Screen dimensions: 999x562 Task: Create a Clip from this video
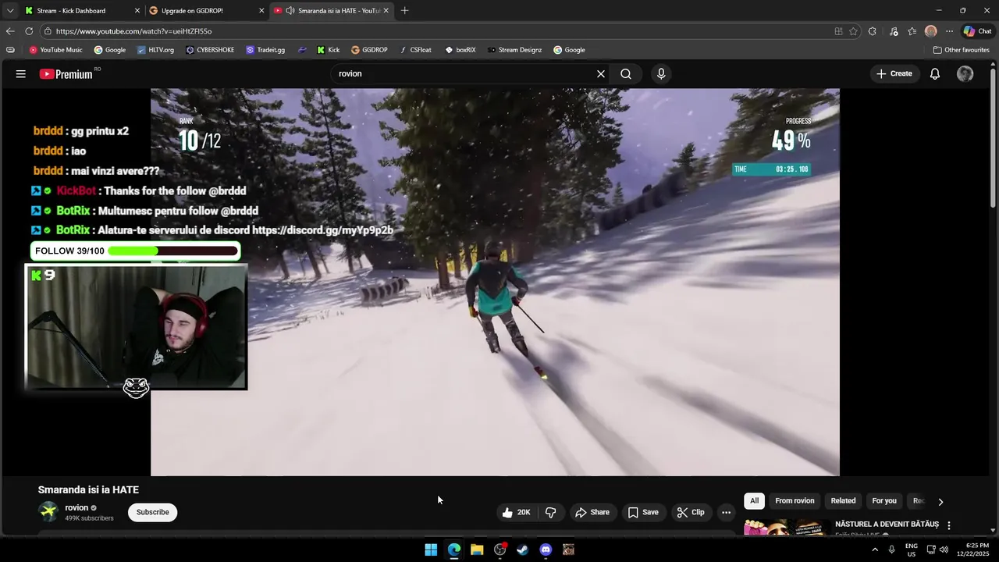(691, 513)
